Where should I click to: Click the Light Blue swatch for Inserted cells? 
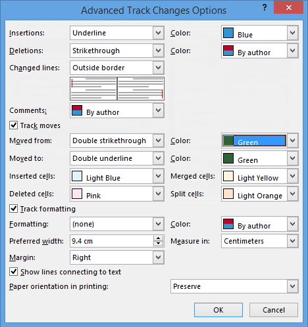coord(77,176)
